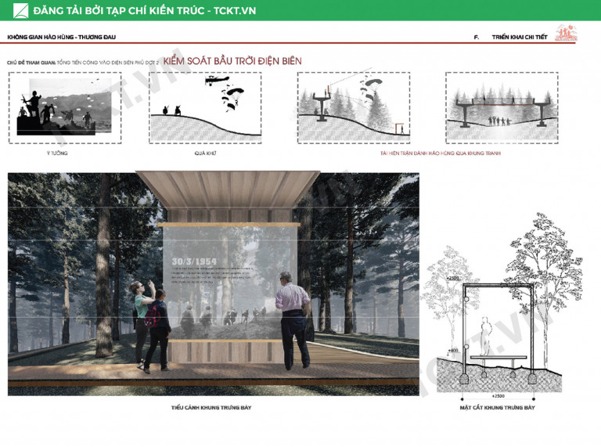Image resolution: width=601 pixels, height=447 pixels.
Task: Select the bridge between towers diagram
Action: [x=502, y=108]
